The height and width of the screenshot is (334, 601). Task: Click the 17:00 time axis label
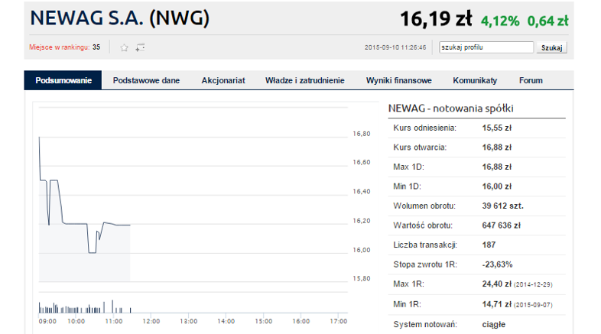click(x=339, y=321)
